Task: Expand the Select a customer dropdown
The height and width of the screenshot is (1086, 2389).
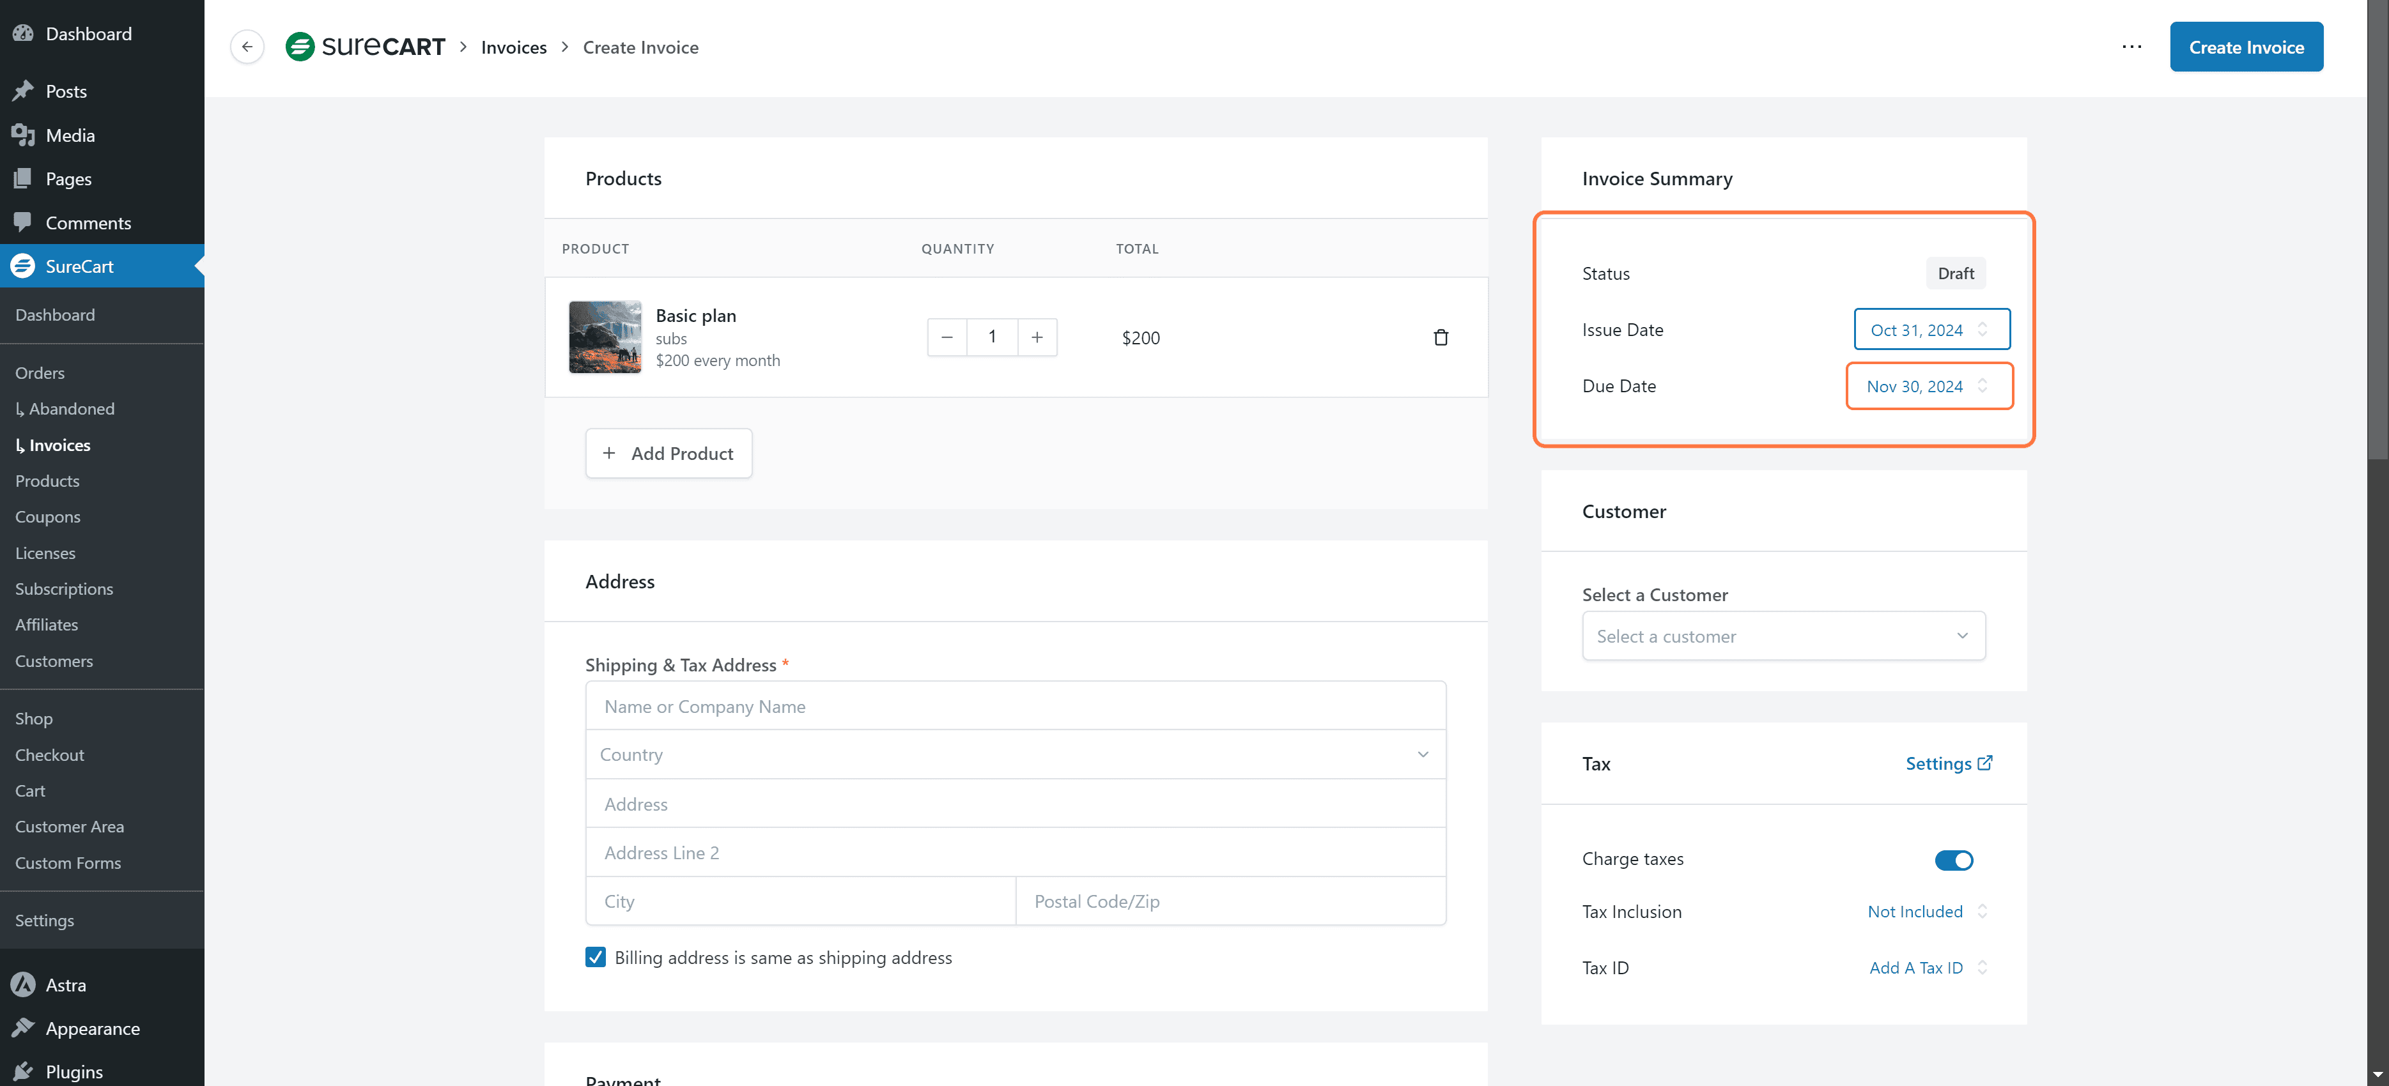Action: pos(1782,637)
